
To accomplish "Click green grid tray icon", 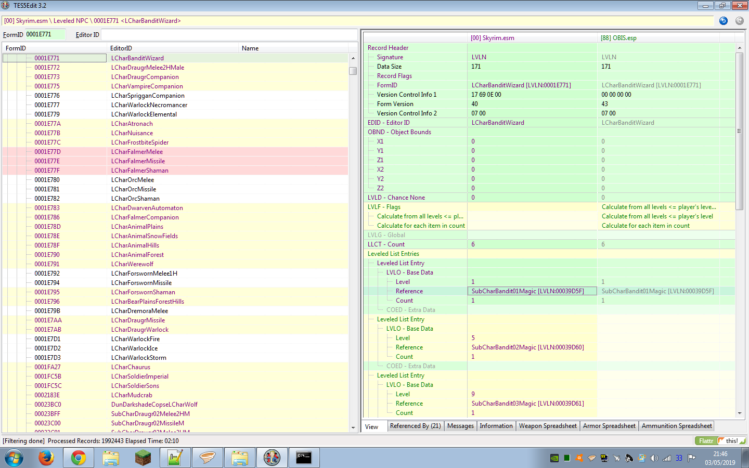I will coord(567,458).
